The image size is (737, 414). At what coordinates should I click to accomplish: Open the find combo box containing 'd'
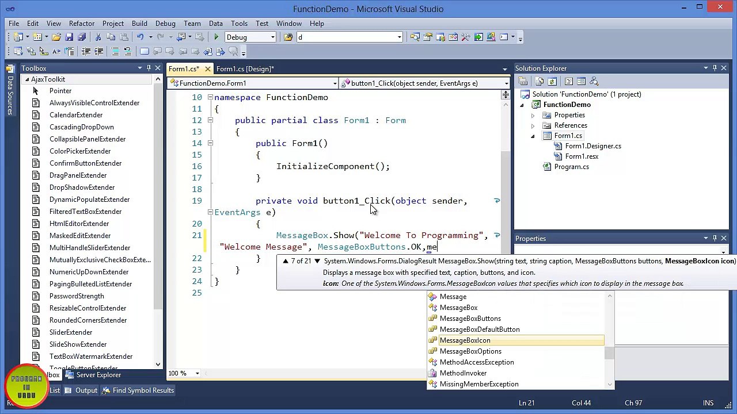pos(399,37)
